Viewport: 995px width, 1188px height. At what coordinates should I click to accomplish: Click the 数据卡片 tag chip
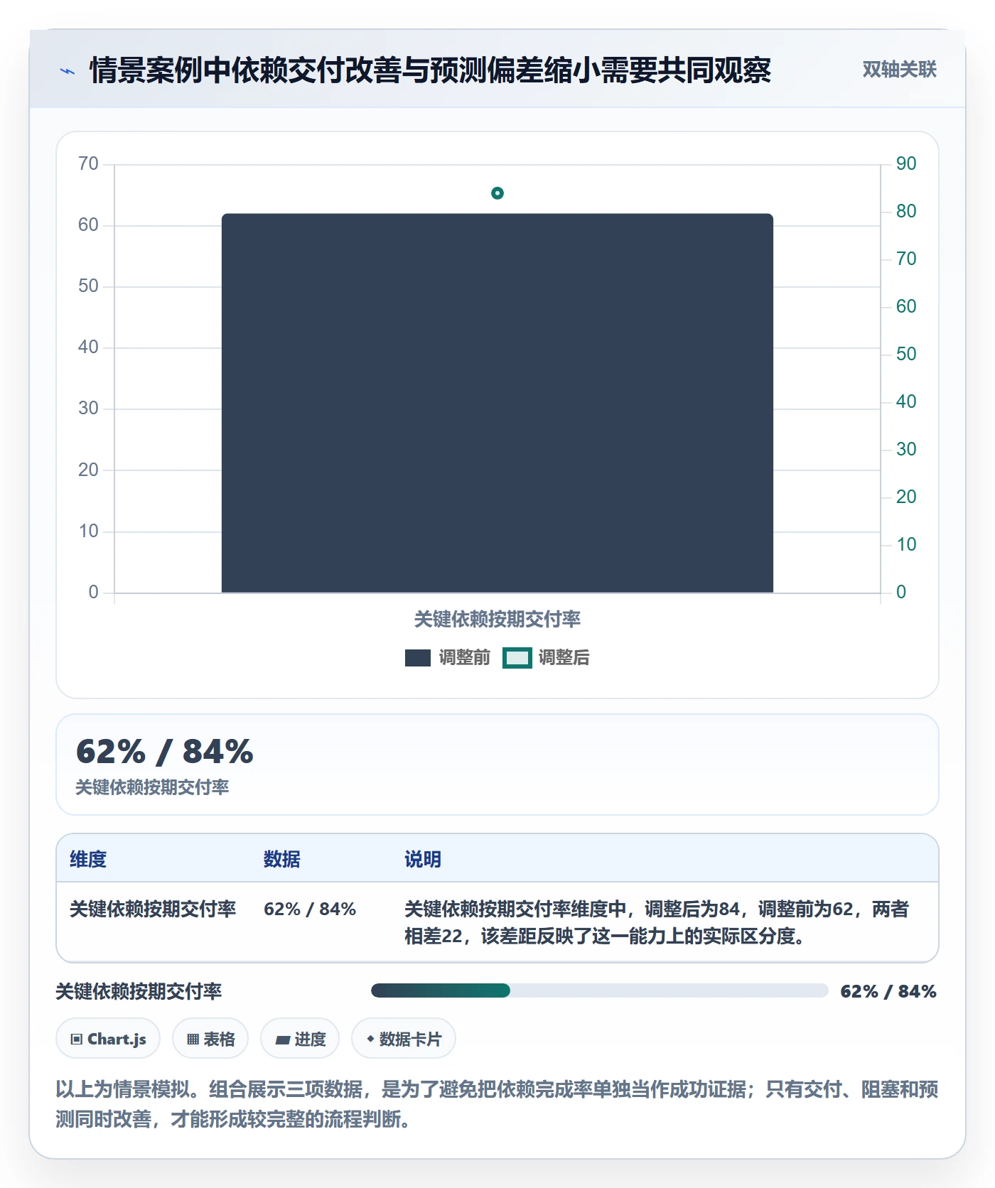404,1039
